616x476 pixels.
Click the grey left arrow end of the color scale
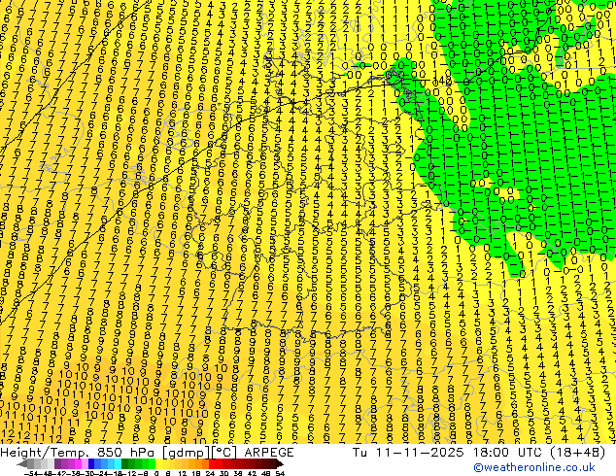(x=22, y=463)
